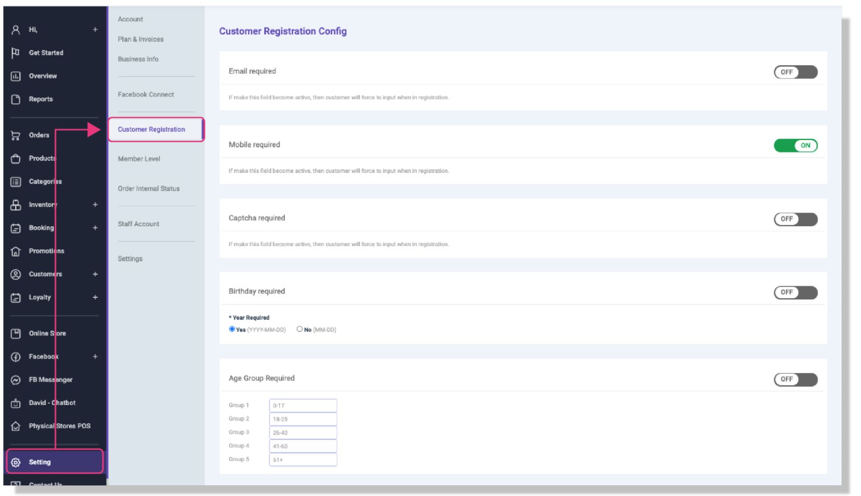Switch on the Captcha required toggle
The height and width of the screenshot is (496, 861).
click(795, 219)
